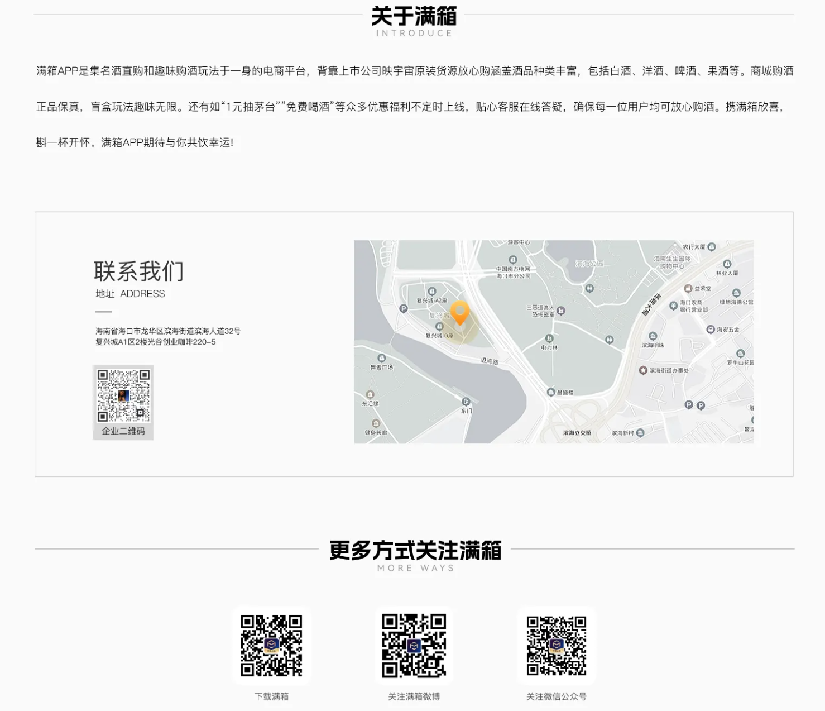Select the 海口农商银行营业部 bank icon
Image resolution: width=825 pixels, height=711 pixels.
click(x=673, y=306)
